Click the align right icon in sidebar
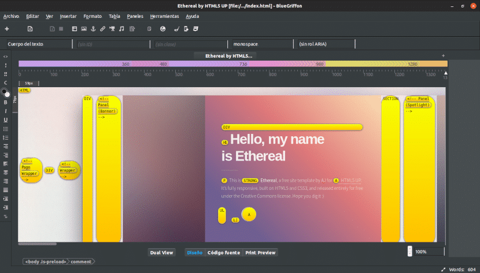The height and width of the screenshot is (273, 480). 6,181
